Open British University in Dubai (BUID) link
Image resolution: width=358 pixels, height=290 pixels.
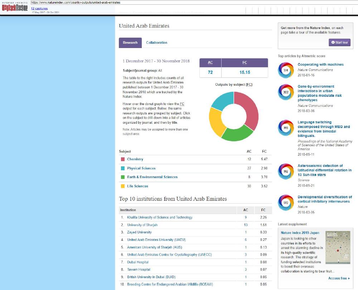click(x=151, y=277)
